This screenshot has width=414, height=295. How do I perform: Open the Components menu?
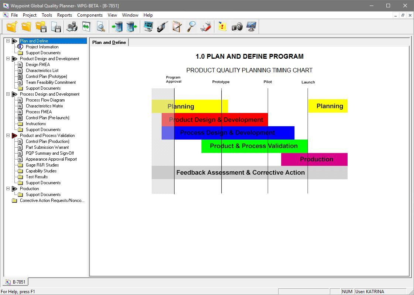tap(90, 15)
